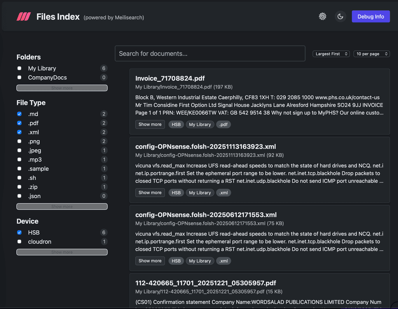Open the 10 per page dropdown
398x309 pixels.
tap(372, 54)
